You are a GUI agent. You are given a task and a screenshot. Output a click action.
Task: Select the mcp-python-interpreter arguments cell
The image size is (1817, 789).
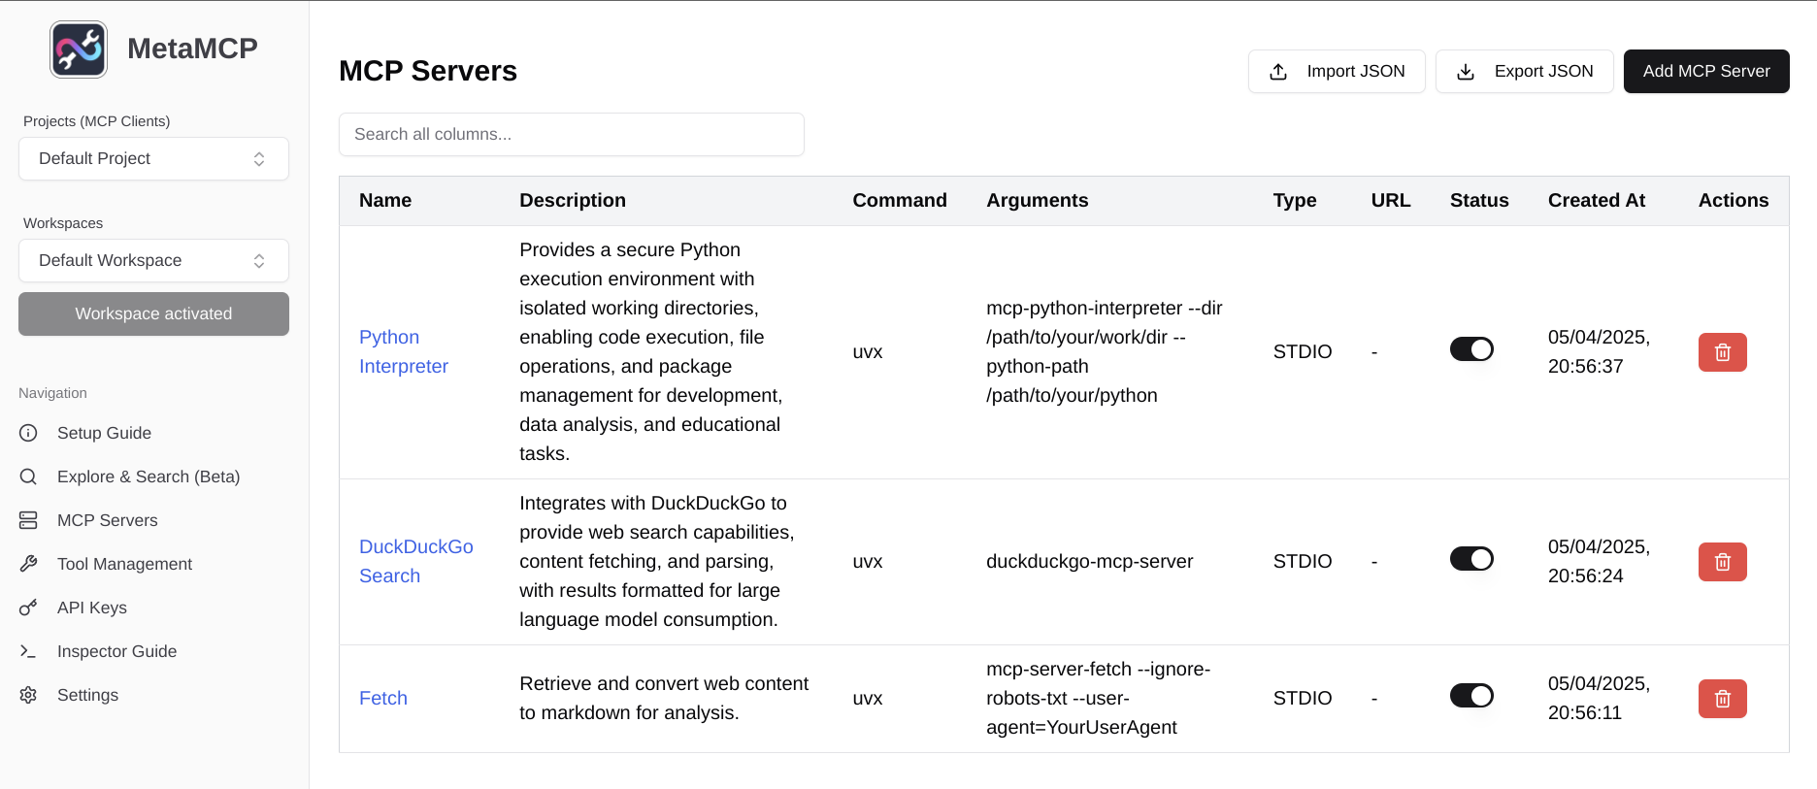tap(1105, 352)
